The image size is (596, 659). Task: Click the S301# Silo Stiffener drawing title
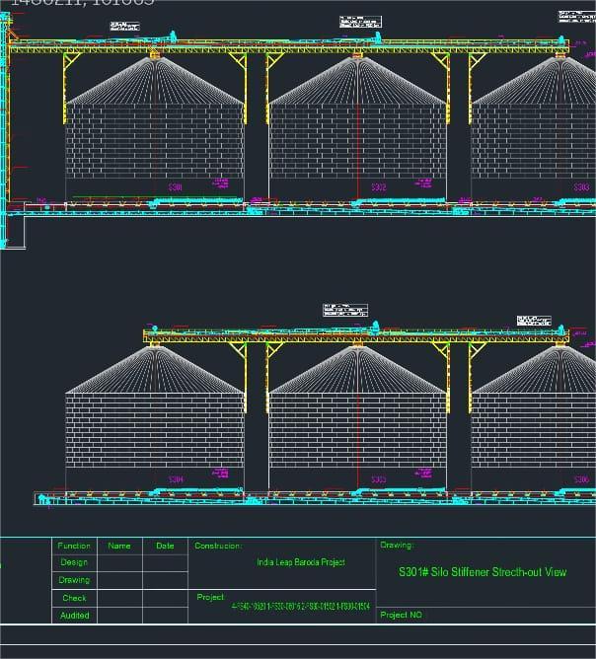tap(483, 572)
